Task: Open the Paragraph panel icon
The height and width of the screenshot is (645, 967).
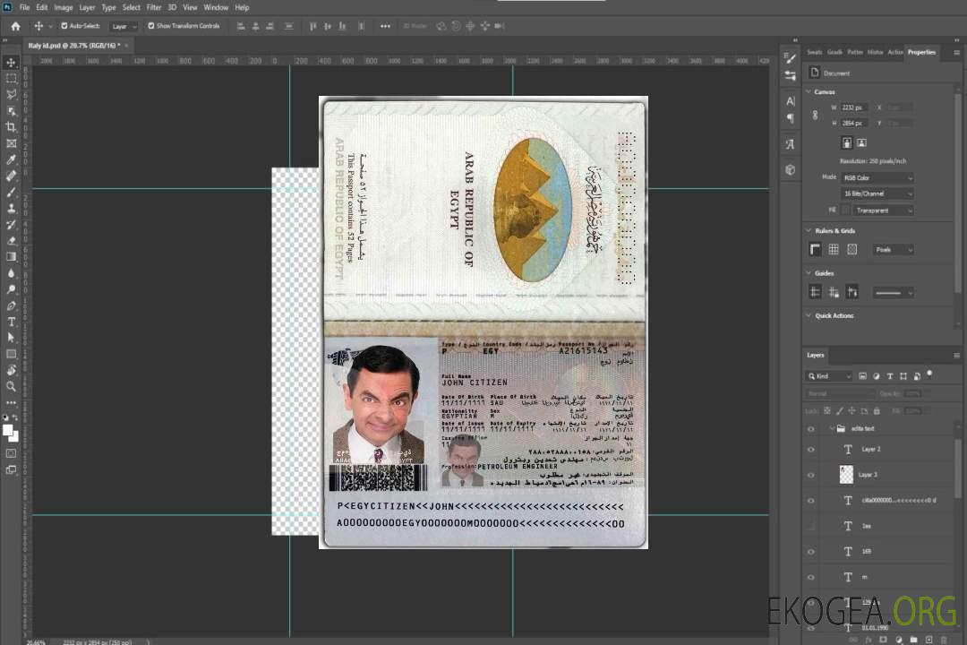Action: pos(790,118)
